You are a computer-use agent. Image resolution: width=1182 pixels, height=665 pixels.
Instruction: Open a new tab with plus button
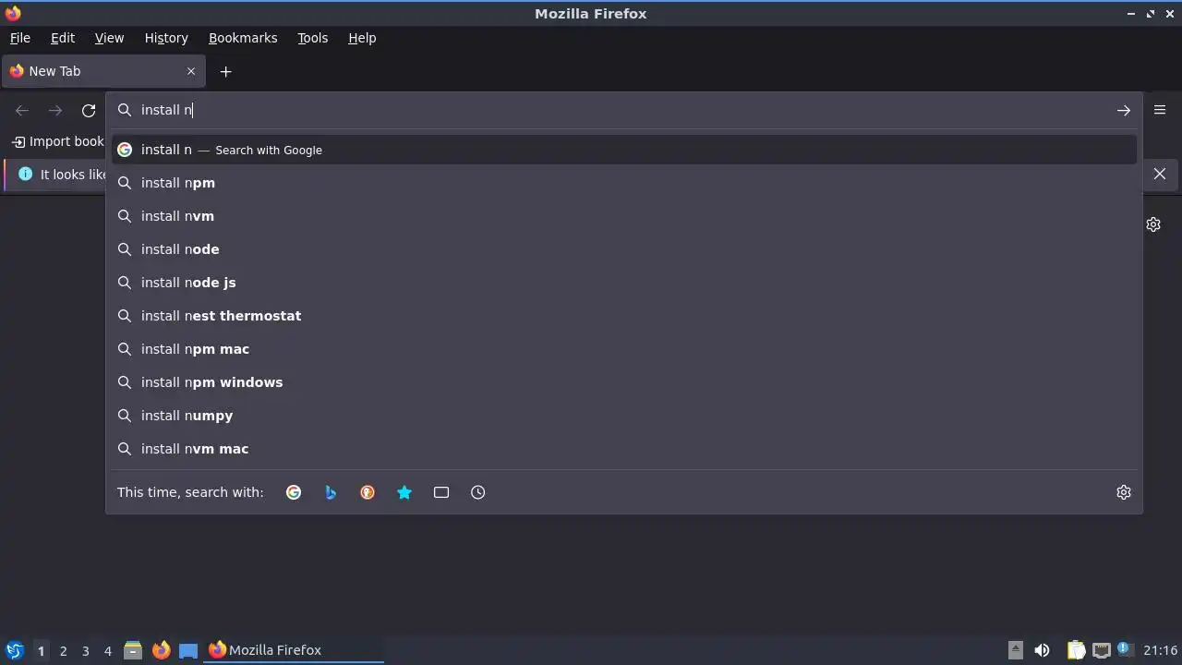[225, 71]
